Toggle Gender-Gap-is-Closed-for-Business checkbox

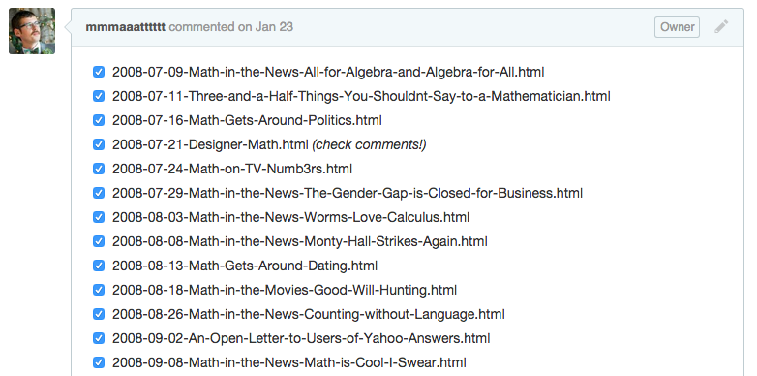coord(99,193)
